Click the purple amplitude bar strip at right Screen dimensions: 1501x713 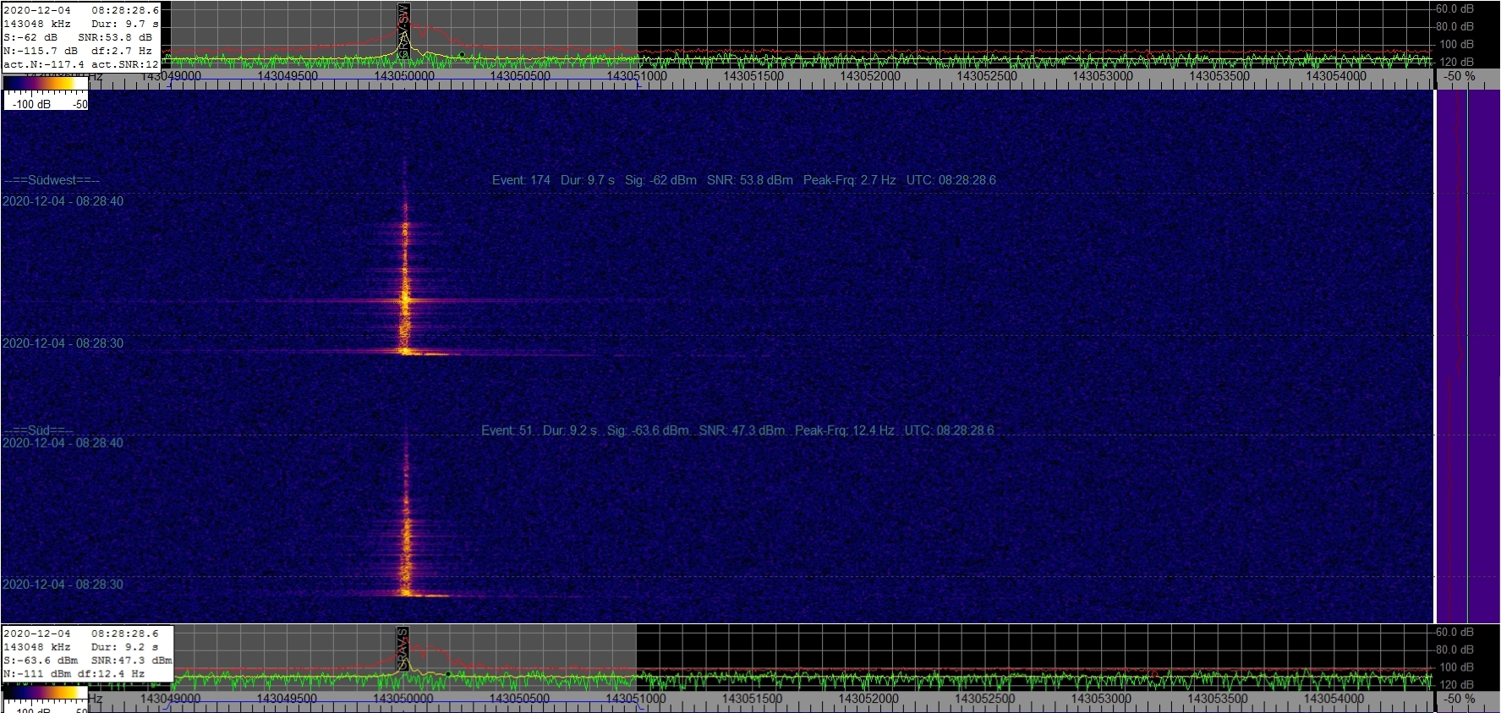[x=1467, y=356]
